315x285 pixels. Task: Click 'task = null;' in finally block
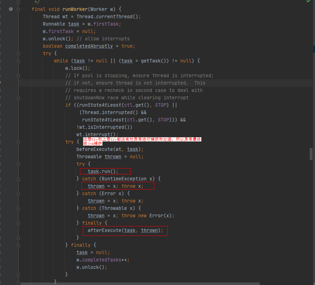click(93, 253)
